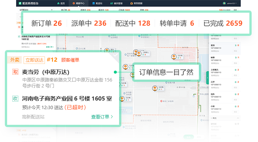Screen dimensions: 258x142
Task: Click the red 郑州二砂医院 map marker
Action: point(161,101)
